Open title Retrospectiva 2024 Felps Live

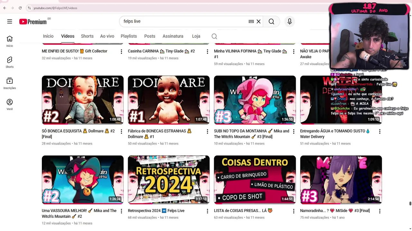156,211
